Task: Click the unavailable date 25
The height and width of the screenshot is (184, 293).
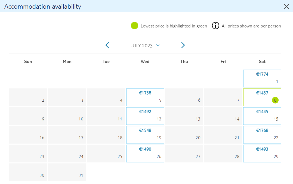Action: click(x=106, y=153)
